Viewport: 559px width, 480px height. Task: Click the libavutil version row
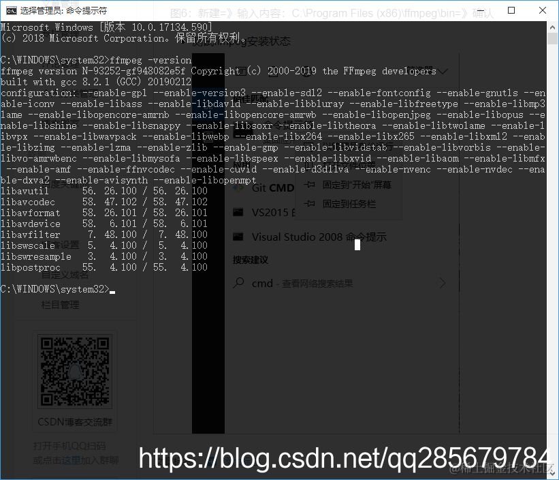click(104, 191)
